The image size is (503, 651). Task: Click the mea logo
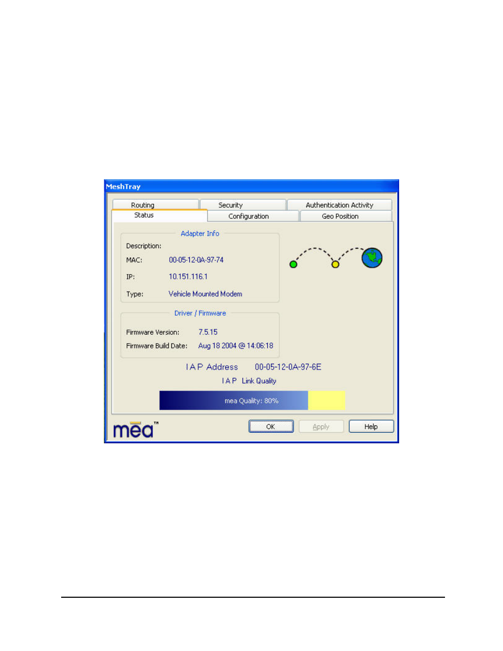(x=136, y=430)
